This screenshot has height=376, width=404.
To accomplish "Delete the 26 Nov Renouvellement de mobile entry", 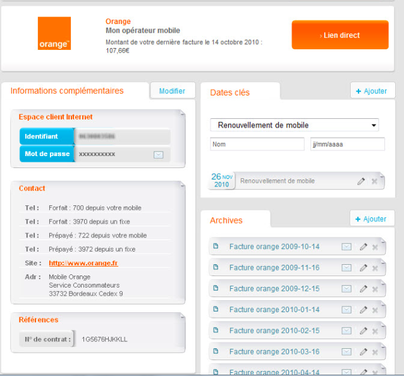I will point(374,181).
